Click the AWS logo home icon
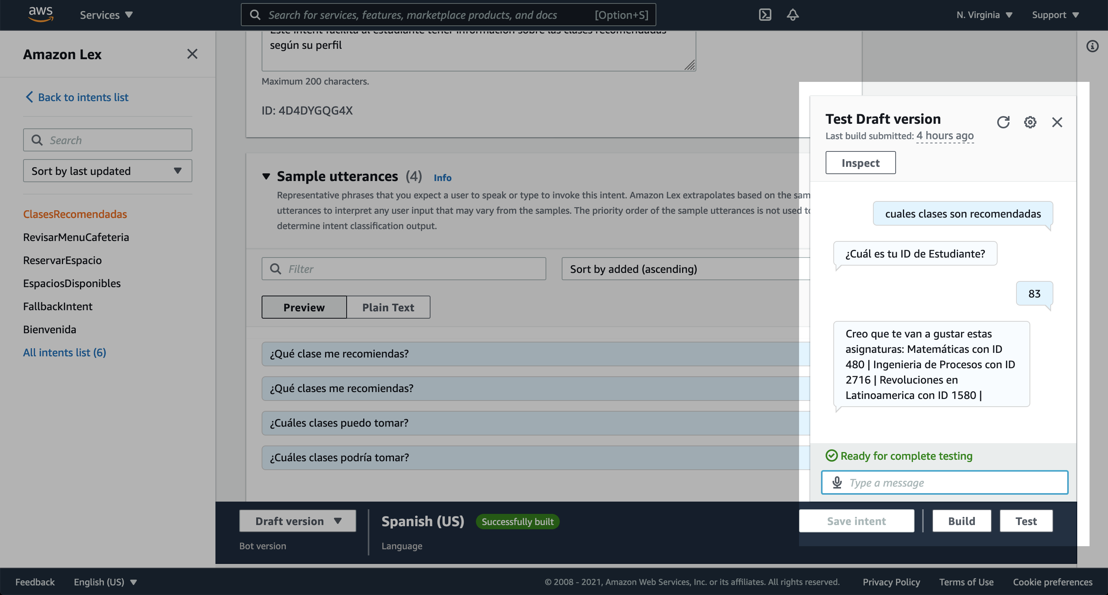 click(40, 15)
